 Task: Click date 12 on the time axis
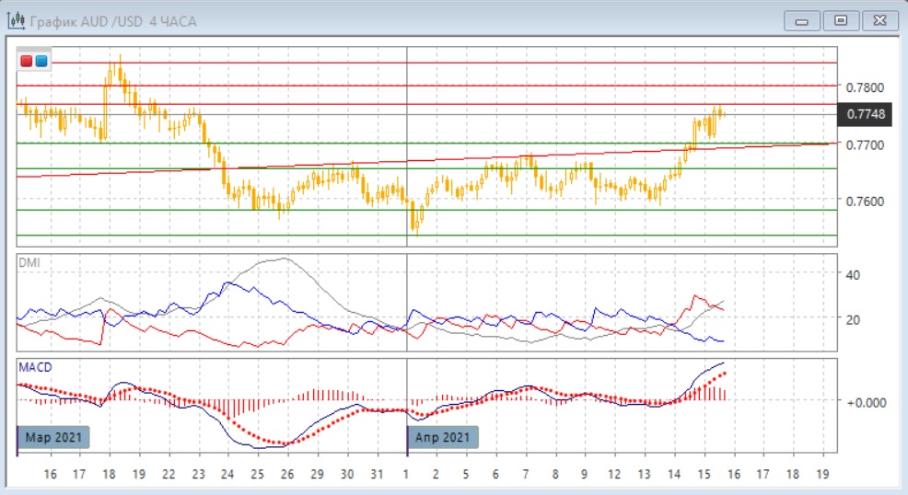point(614,474)
